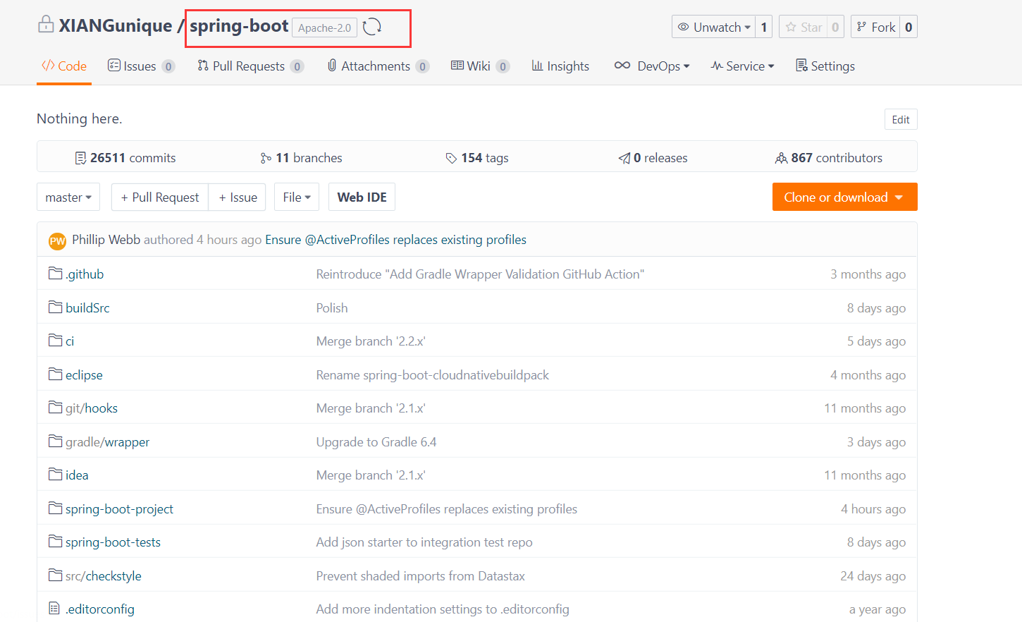Click the fork count 0
This screenshot has height=622, width=1022.
coord(909,27)
